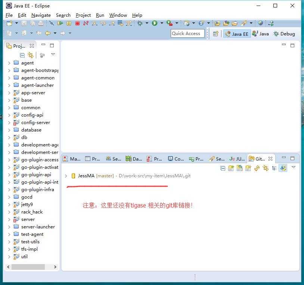Screen dimensions: 304x285
Task: Toggle Hierarchical Branch Layout in Git view
Action: (x=274, y=168)
